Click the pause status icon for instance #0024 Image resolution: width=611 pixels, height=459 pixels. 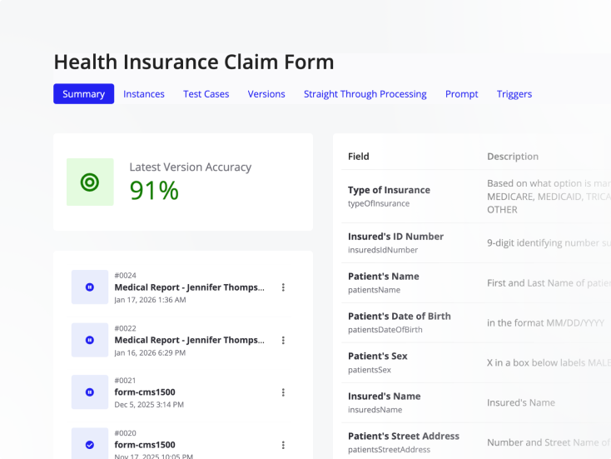coord(90,287)
